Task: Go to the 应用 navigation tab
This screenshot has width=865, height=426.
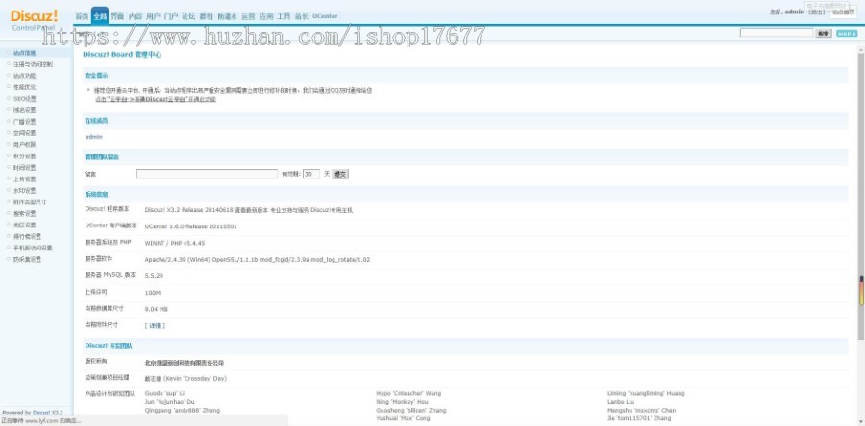Action: 266,16
